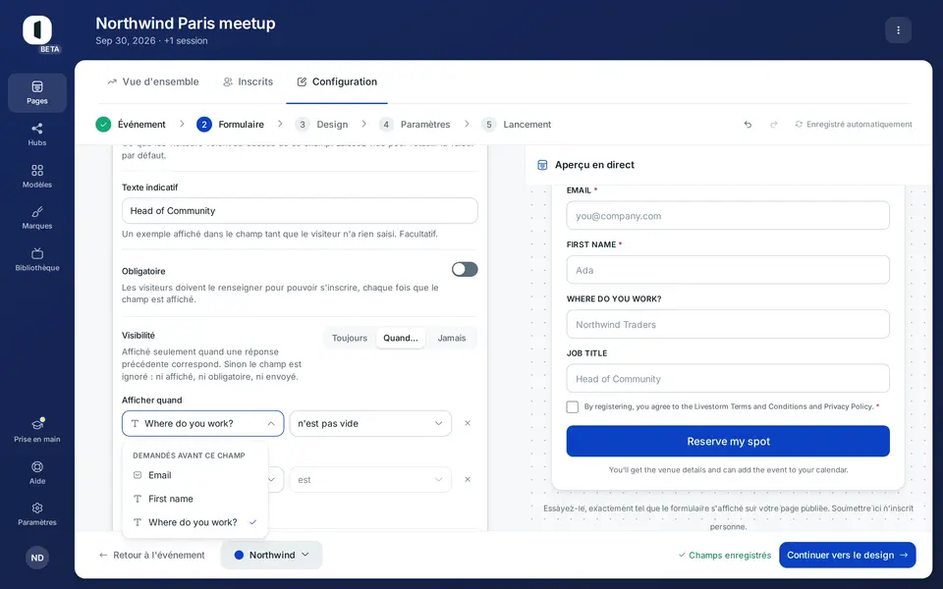Choose 'Where do you work?' list option
The image size is (943, 589).
[194, 522]
